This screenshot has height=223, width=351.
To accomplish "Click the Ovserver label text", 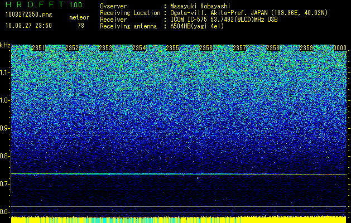I will click(113, 7).
